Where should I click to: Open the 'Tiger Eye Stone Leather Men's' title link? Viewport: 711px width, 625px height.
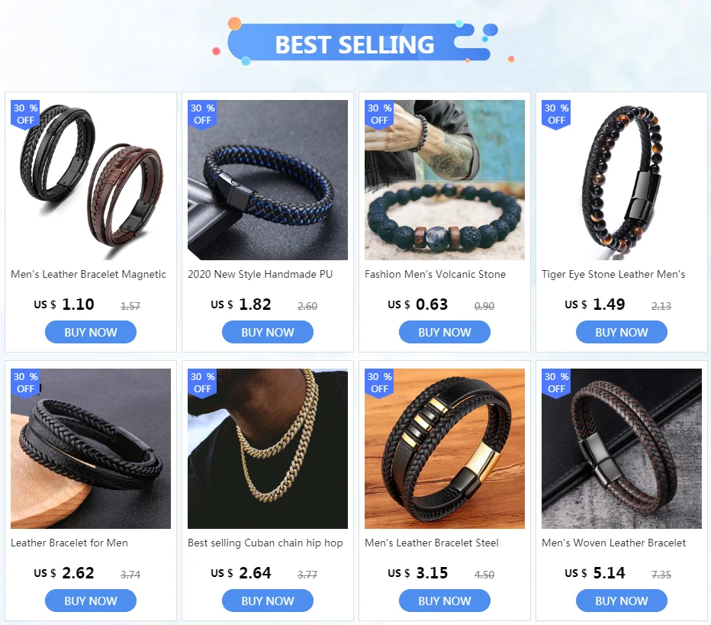click(613, 275)
